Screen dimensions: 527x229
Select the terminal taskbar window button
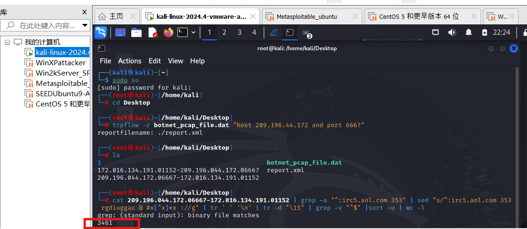point(290,32)
